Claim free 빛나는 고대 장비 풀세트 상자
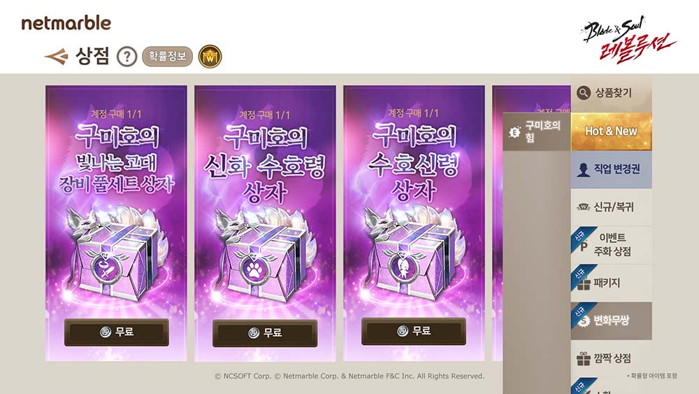Screen dimensions: 699x394 (116, 332)
